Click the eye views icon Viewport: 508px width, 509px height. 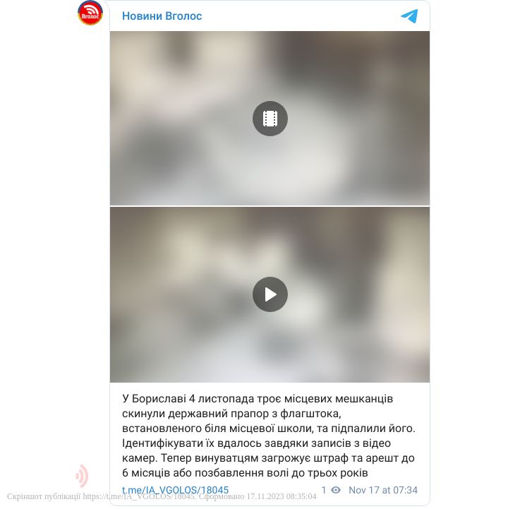[336, 490]
